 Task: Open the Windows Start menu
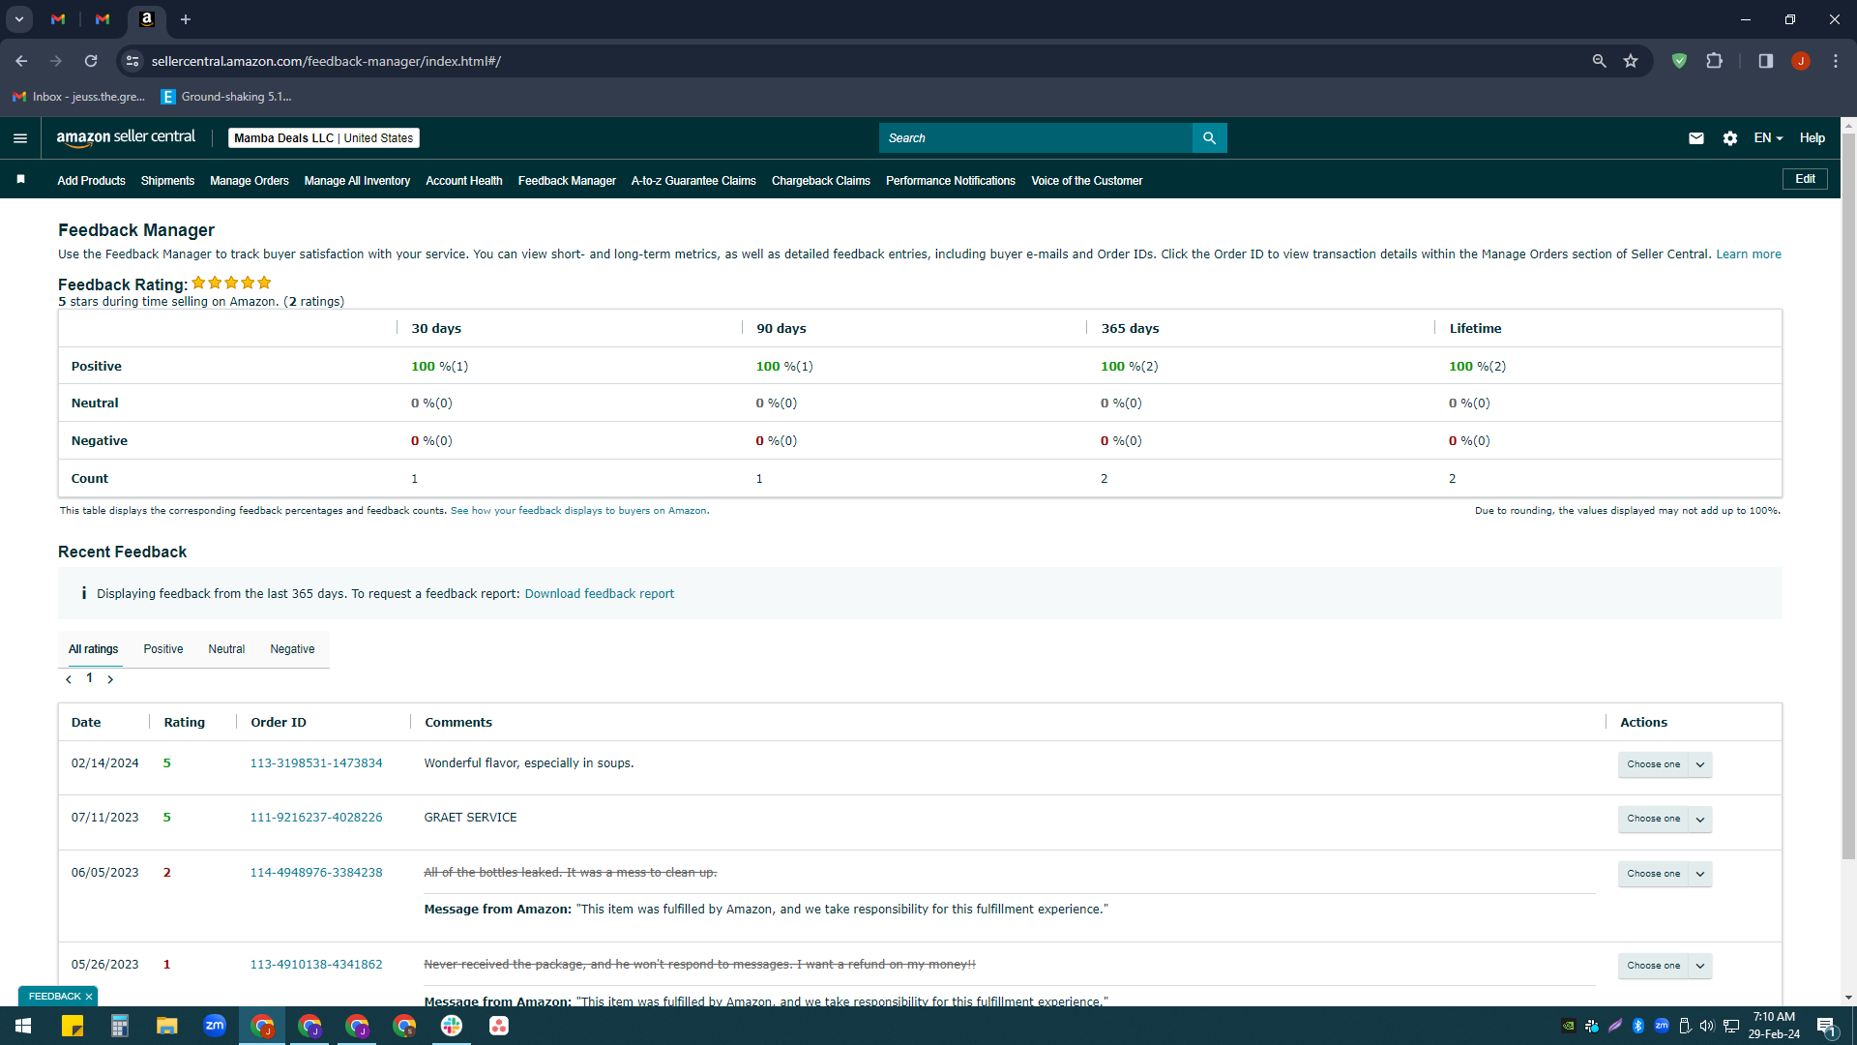(x=23, y=1026)
